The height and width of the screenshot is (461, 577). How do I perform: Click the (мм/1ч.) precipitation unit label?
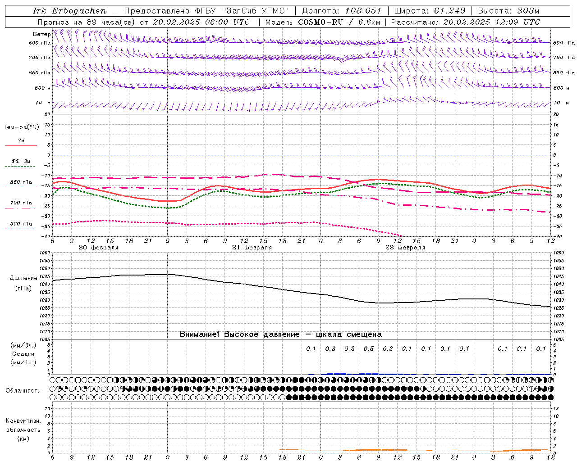[23, 362]
